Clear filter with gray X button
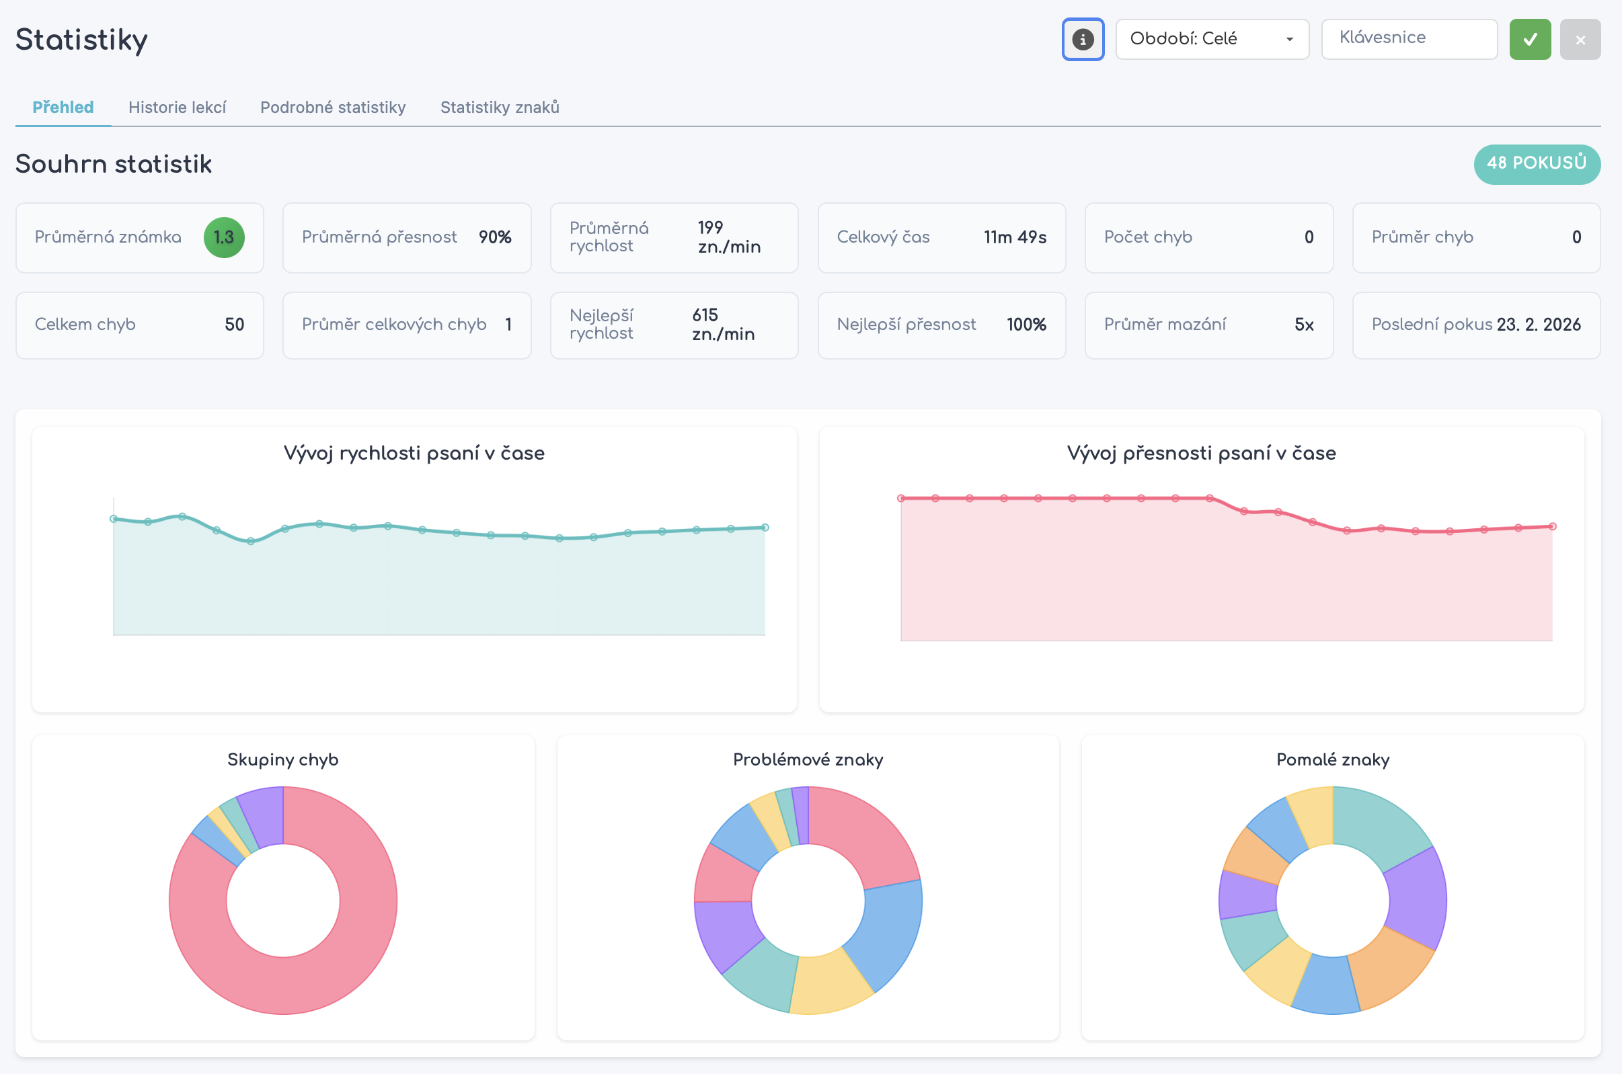Screen dimensions: 1622x1074 (1580, 40)
